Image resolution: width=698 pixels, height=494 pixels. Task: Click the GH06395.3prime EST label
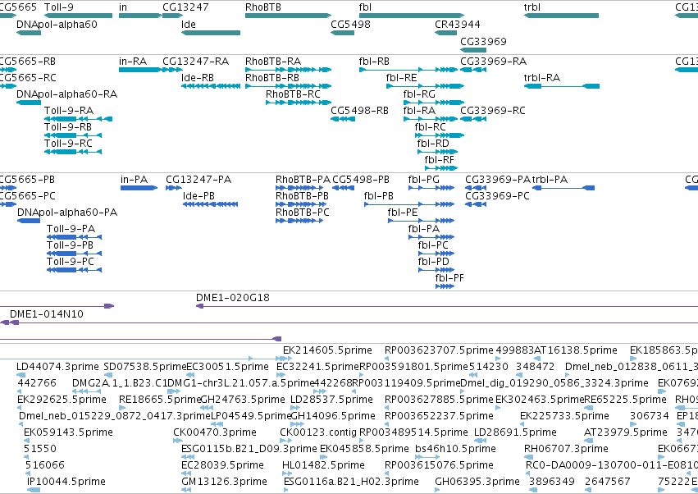pyautogui.click(x=477, y=482)
